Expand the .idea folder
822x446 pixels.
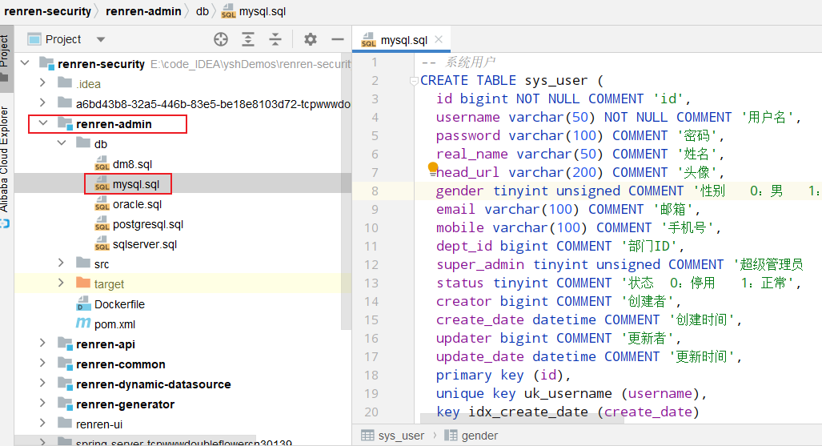pyautogui.click(x=43, y=83)
